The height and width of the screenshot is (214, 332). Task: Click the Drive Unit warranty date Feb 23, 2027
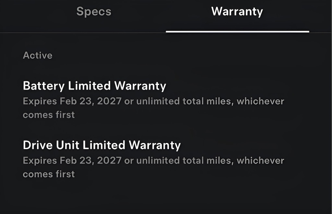90,160
